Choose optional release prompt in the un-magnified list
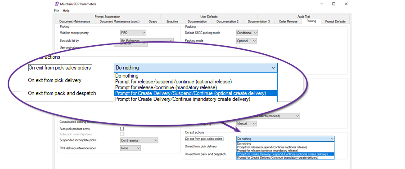The height and width of the screenshot is (169, 405). click(x=285, y=147)
